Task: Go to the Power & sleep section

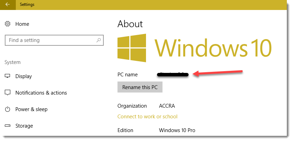Action: click(32, 109)
